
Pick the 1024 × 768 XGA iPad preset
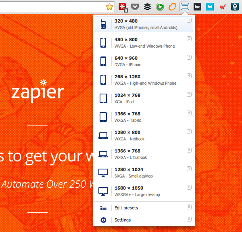(x=144, y=98)
